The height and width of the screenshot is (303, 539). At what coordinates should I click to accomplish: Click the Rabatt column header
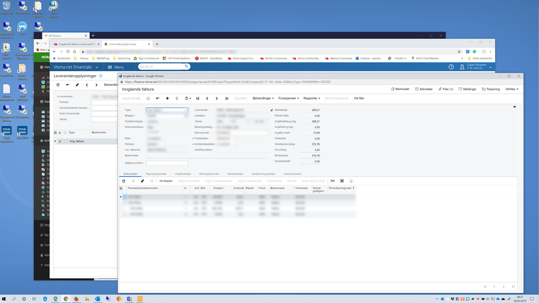point(250,188)
